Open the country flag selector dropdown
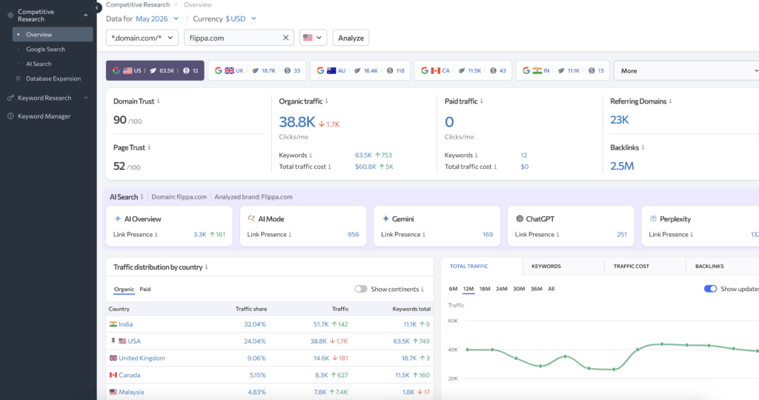Image resolution: width=759 pixels, height=400 pixels. (x=314, y=38)
